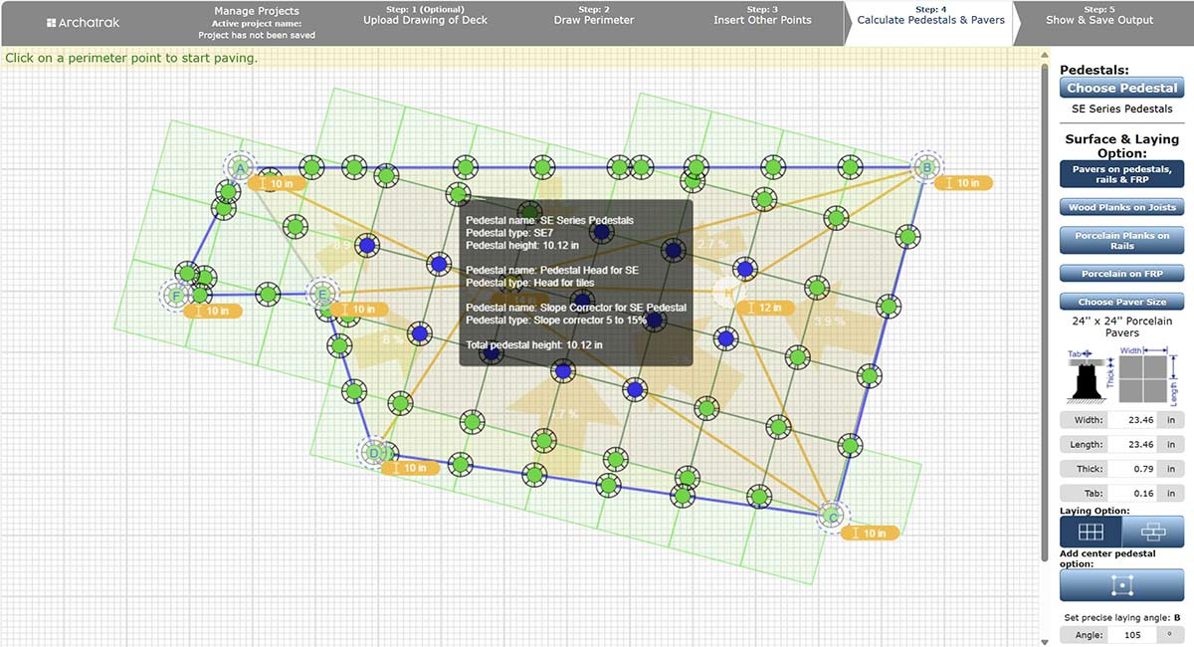Click the add center pedestal icon
Viewport: 1194px width, 647px height.
tap(1121, 584)
